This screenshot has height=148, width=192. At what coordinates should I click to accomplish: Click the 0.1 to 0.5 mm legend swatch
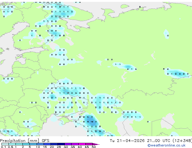pyautogui.click(x=5, y=144)
